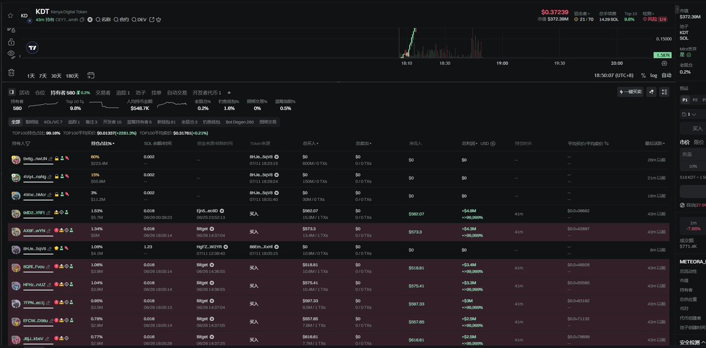This screenshot has height=348, width=706.
Task: Toggle log scale on the chart
Action: [x=654, y=75]
